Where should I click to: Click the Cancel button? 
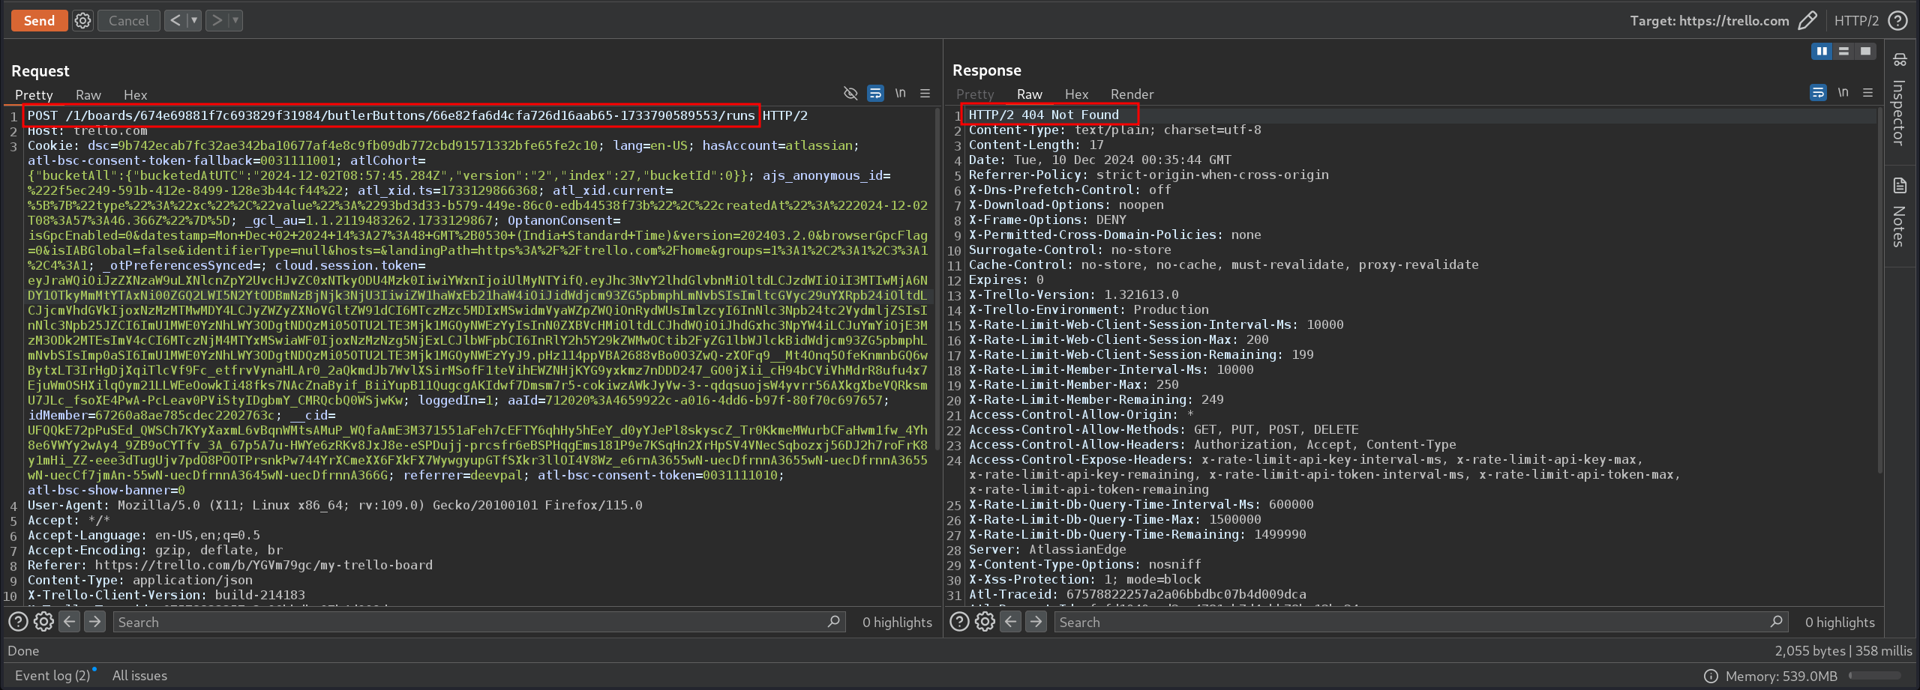point(128,21)
